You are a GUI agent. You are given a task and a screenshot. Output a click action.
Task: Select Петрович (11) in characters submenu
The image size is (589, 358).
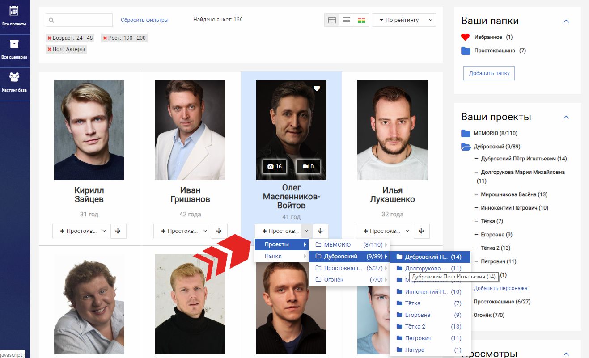[430, 338]
